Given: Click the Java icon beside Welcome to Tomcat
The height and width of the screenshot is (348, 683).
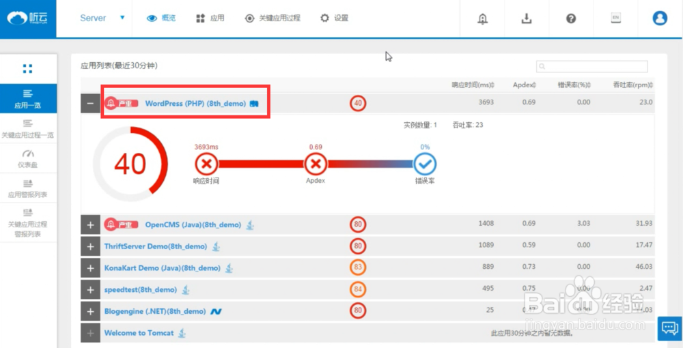Looking at the screenshot, I should [x=182, y=333].
